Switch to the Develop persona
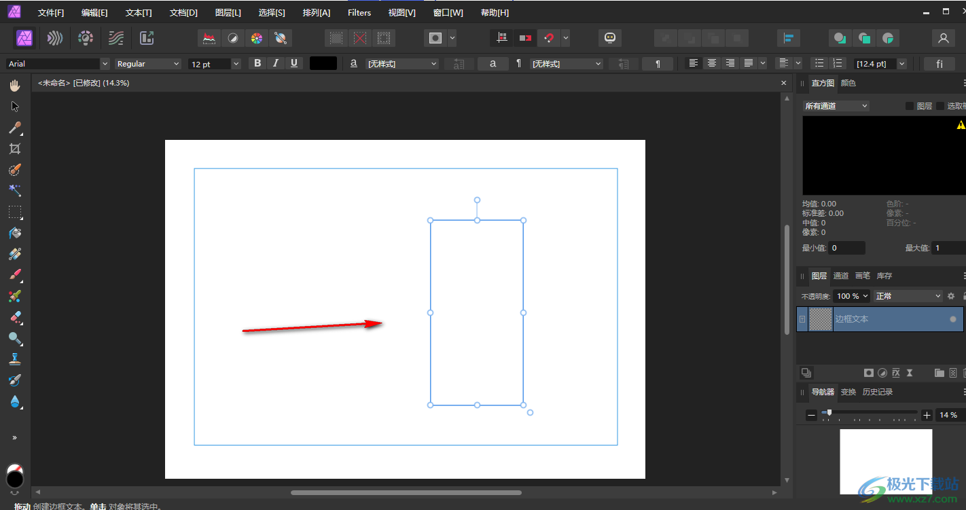The height and width of the screenshot is (510, 966). 86,38
